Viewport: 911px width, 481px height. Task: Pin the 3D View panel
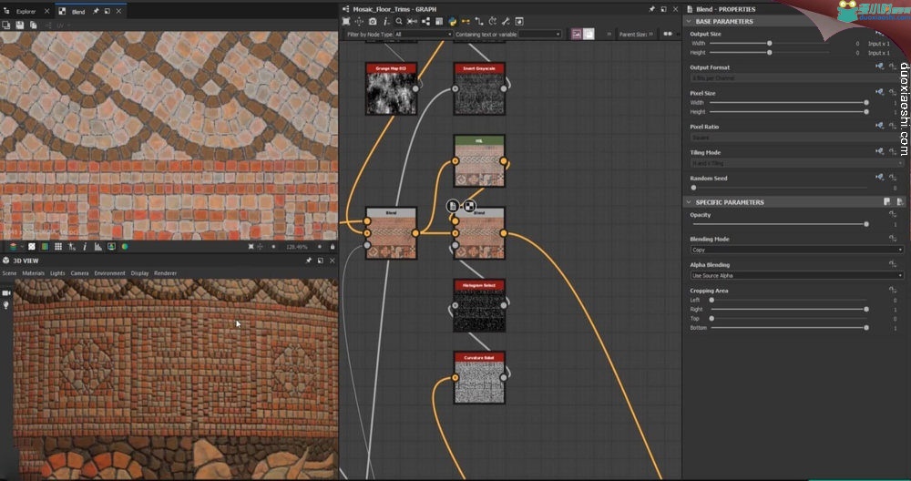coord(309,261)
